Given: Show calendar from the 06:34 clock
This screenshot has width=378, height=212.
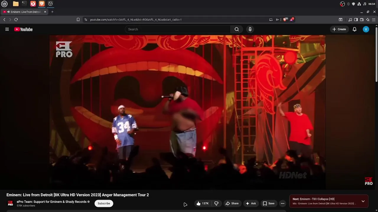Looking at the screenshot, I should 372,4.
